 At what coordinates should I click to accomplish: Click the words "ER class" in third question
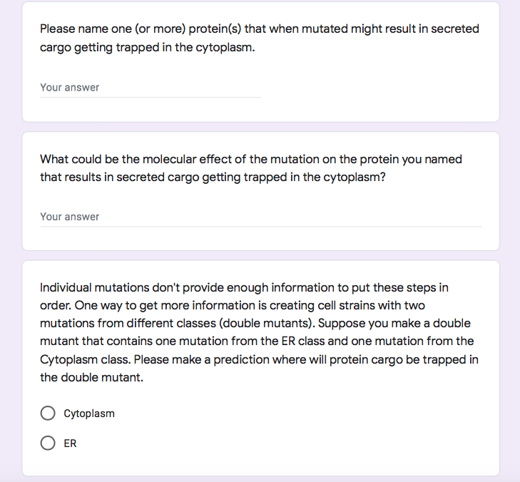point(302,341)
